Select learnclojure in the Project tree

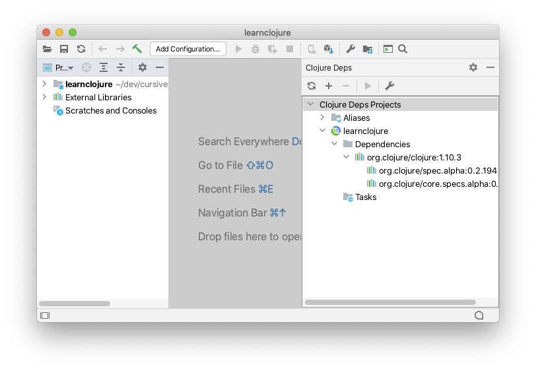pos(89,84)
